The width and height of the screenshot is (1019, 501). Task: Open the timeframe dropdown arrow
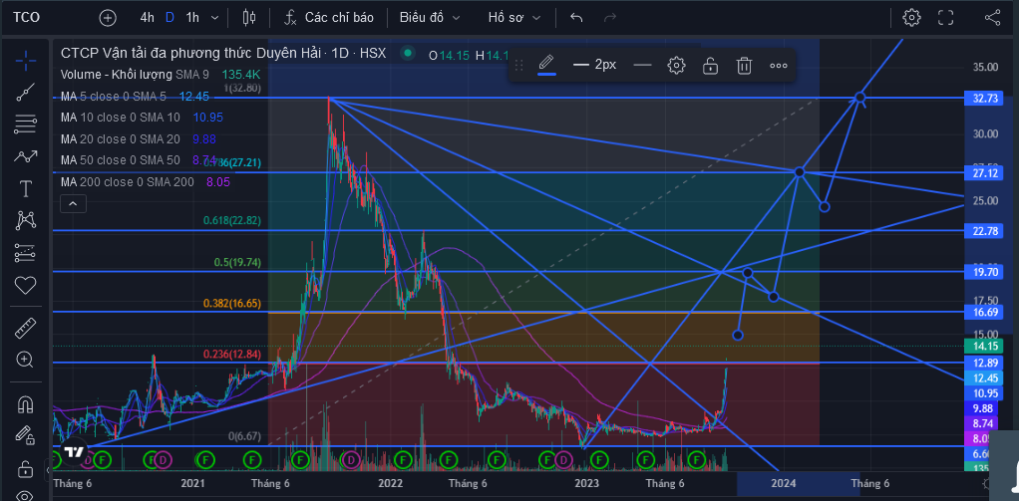point(215,18)
